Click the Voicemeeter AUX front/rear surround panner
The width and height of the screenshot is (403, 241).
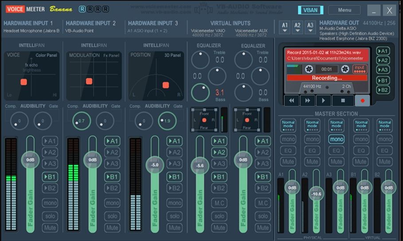[x=247, y=120]
